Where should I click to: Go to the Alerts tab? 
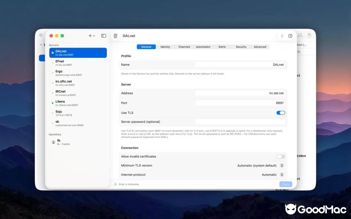pyautogui.click(x=222, y=47)
